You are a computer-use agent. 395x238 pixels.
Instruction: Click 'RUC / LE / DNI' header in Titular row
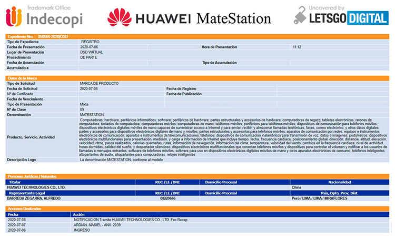(167, 182)
